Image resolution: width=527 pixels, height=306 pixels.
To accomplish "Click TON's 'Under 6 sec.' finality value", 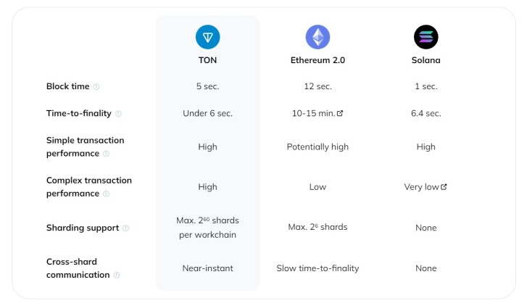I will click(208, 113).
